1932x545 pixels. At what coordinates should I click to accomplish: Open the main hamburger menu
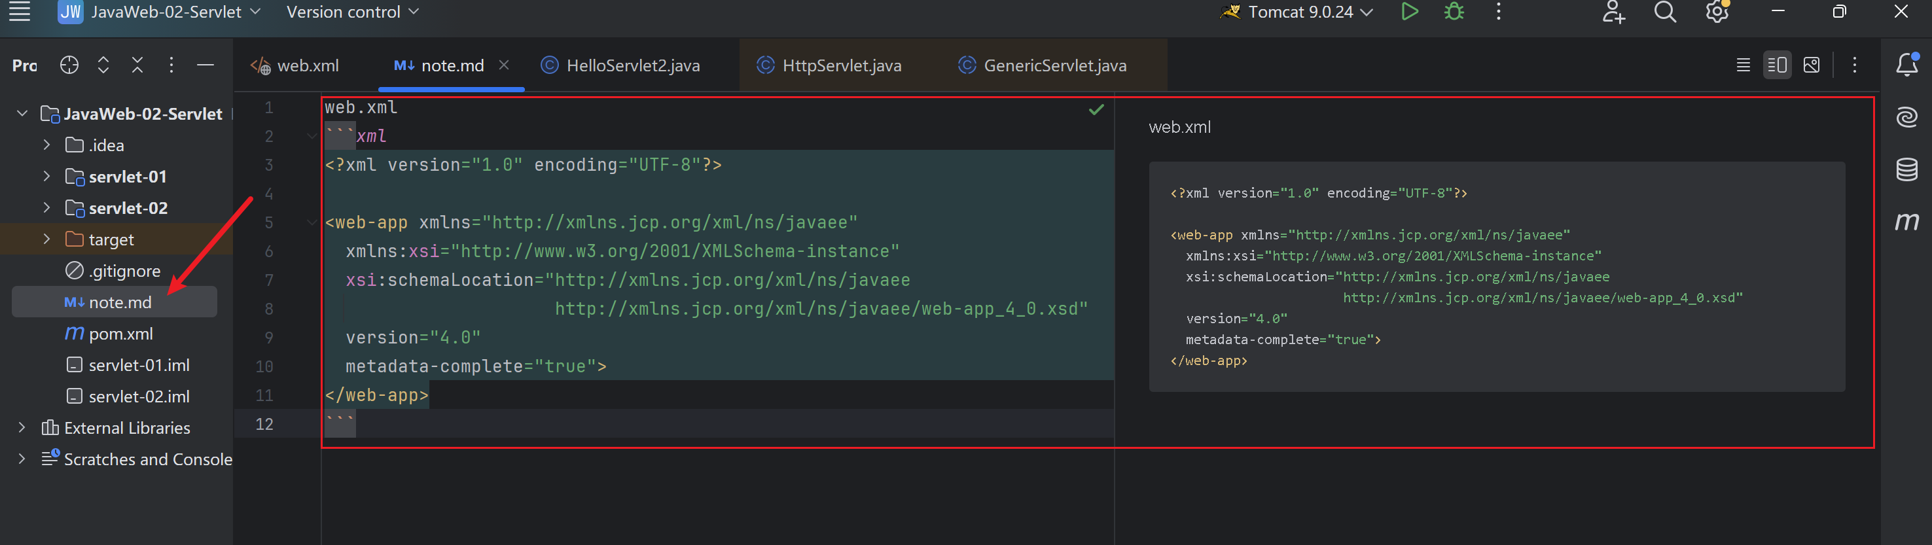click(20, 12)
